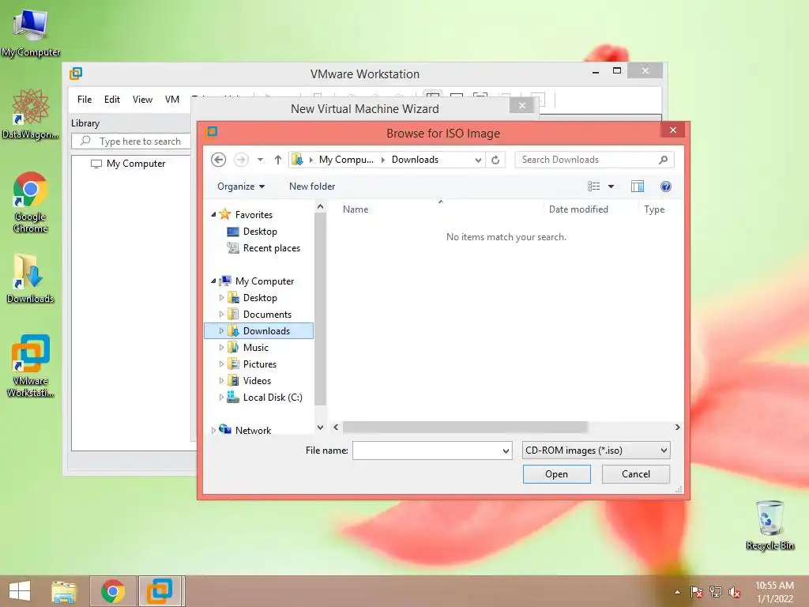
Task: Open the VMware Workstation desktop shortcut
Action: click(x=31, y=365)
